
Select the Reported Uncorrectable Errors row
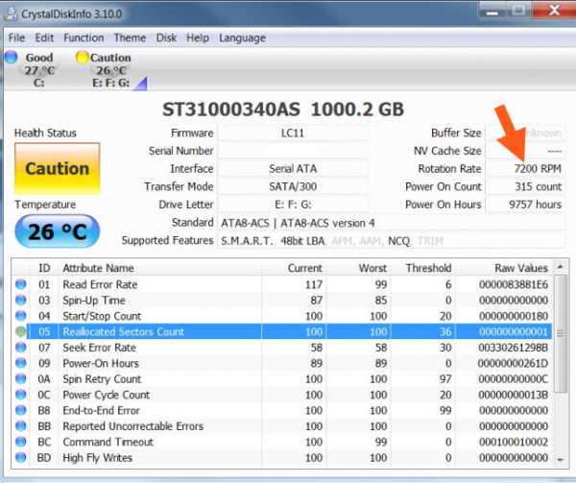click(x=281, y=426)
